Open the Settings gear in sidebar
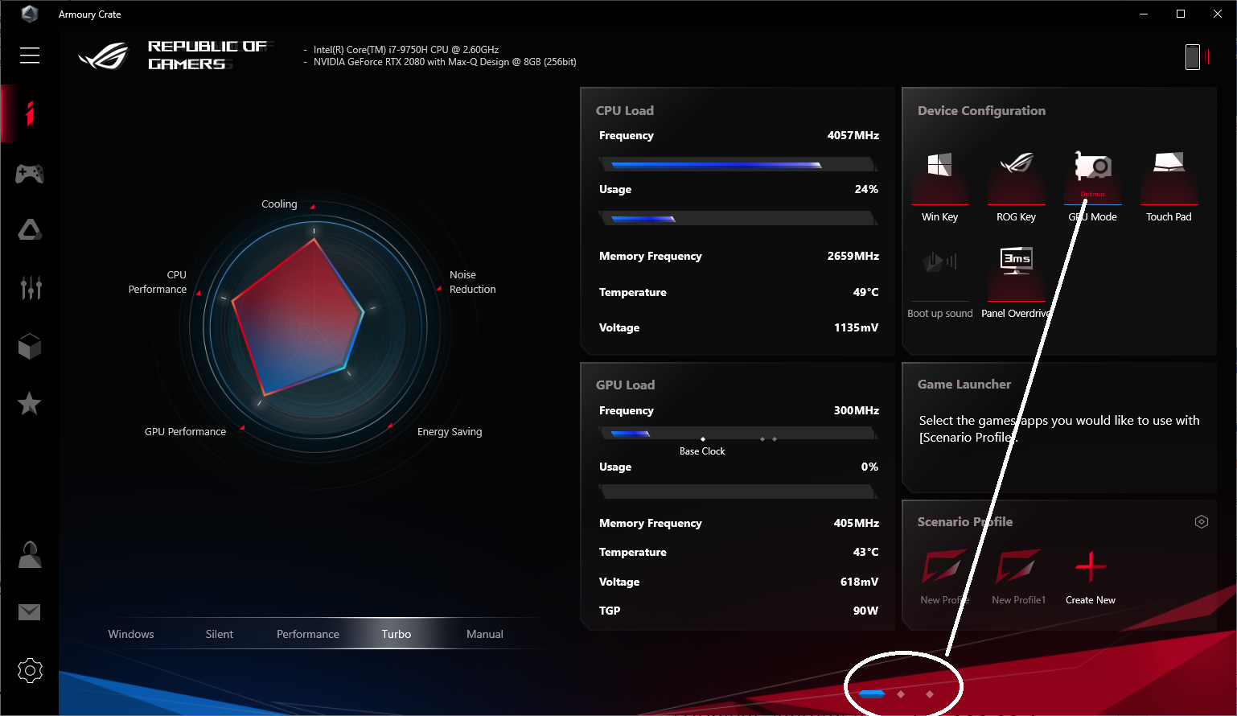This screenshot has width=1237, height=716. pyautogui.click(x=30, y=670)
